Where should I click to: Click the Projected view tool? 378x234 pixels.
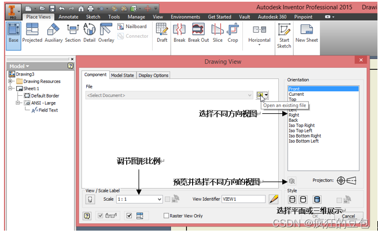[x=32, y=32]
